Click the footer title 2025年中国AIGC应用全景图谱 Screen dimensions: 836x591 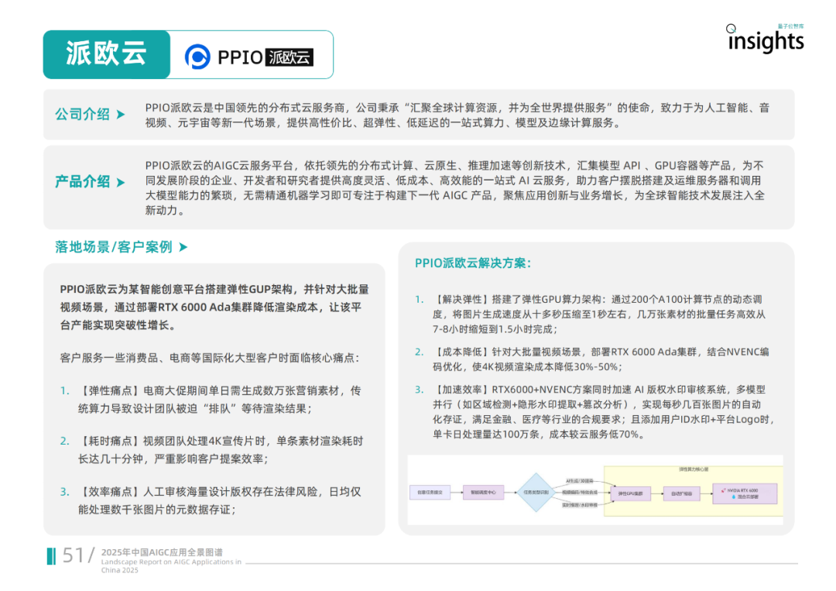162,552
